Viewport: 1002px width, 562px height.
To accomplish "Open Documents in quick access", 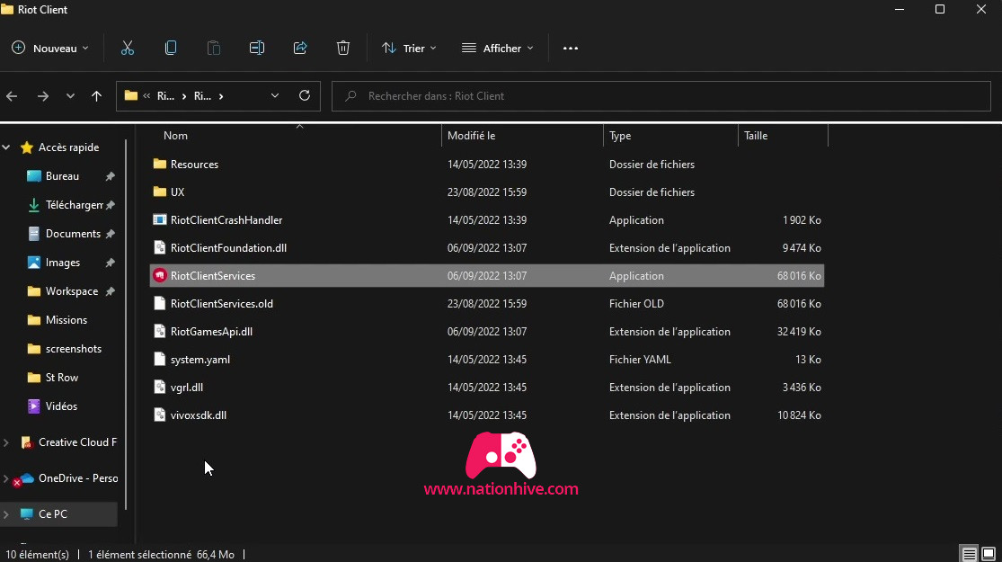I will (73, 234).
